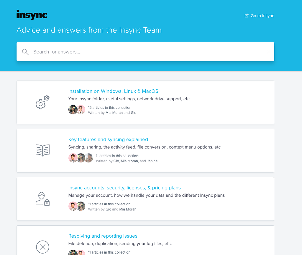
Task: Open the accounts, security, licenses collection
Action: (125, 188)
